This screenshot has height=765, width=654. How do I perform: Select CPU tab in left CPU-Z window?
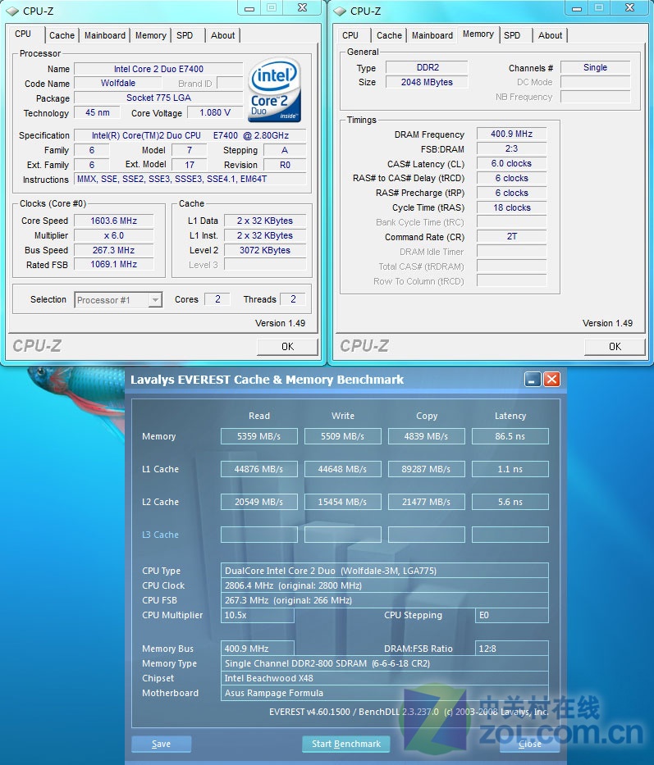click(x=23, y=34)
